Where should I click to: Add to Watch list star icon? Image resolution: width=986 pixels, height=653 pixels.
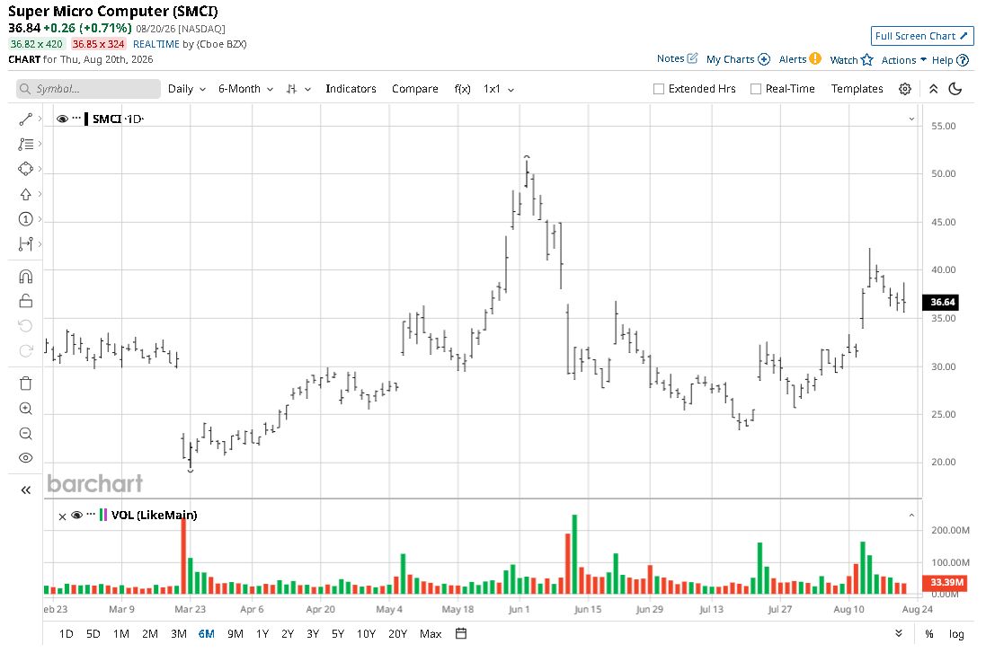click(x=867, y=59)
